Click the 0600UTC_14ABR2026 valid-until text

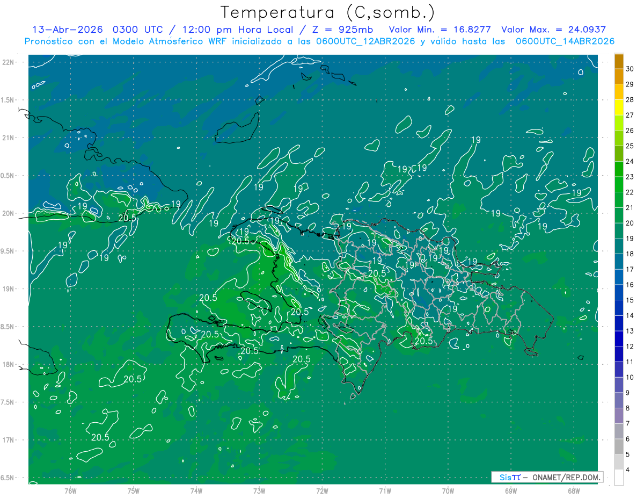(x=565, y=41)
